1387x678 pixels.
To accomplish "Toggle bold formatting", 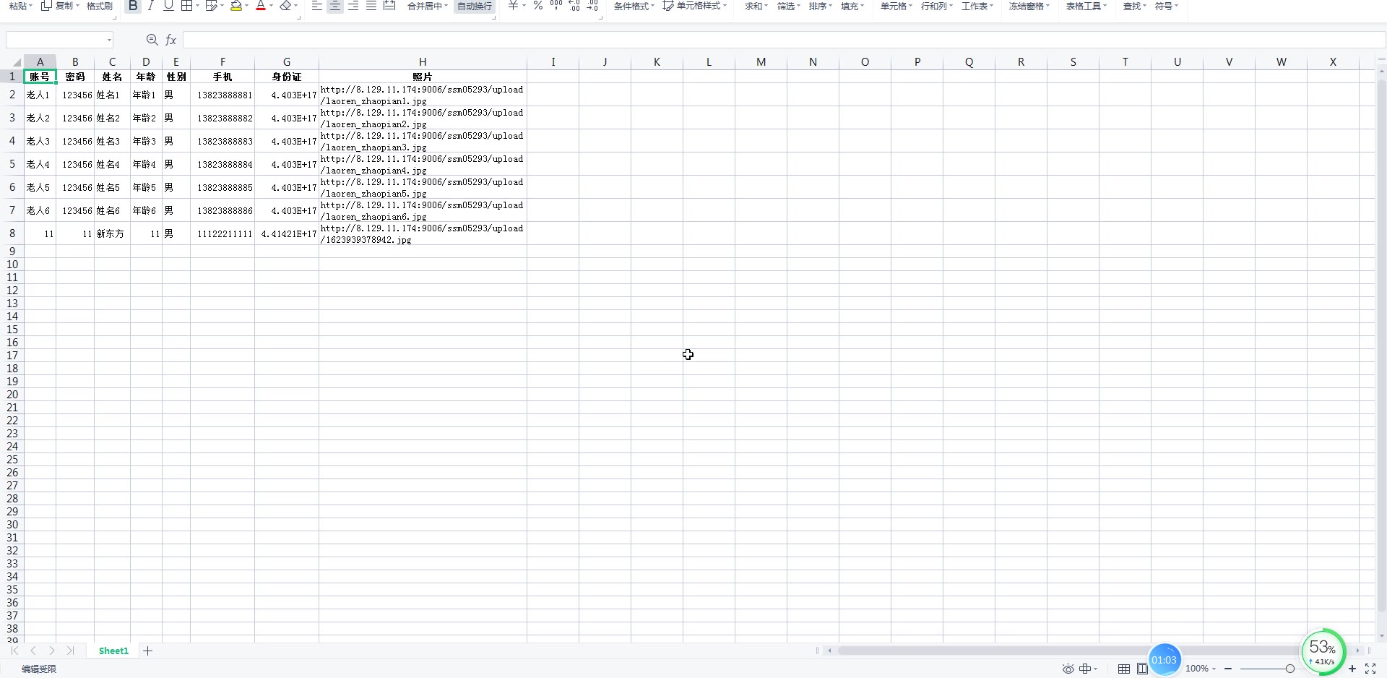I will click(133, 6).
